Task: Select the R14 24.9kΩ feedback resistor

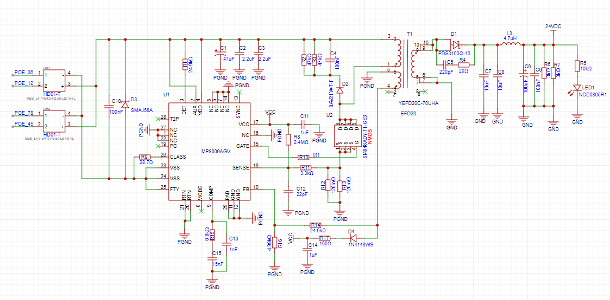Action: point(315,224)
